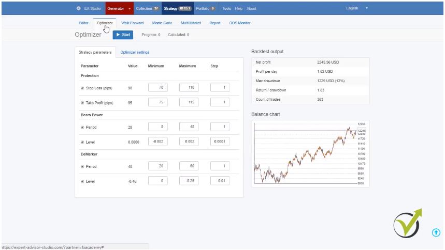Screen dimensions: 445x250
Task: Edit Bears Power Level maximum field
Action: click(x=189, y=142)
